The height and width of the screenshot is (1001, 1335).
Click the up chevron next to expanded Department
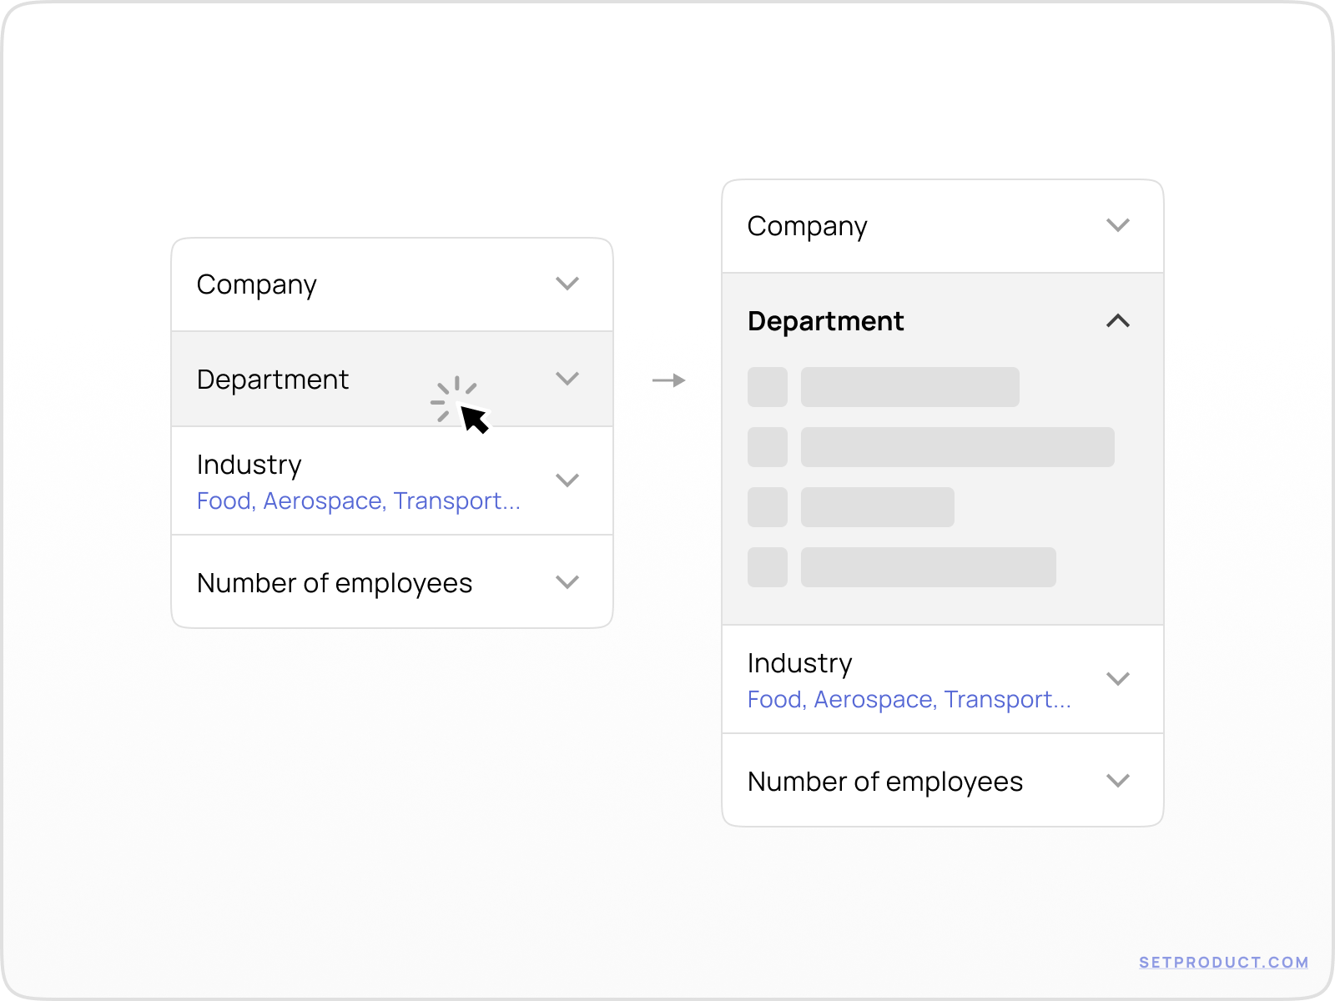coord(1118,320)
